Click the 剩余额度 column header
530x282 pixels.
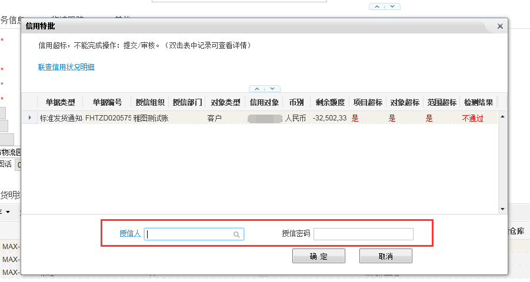(330, 102)
